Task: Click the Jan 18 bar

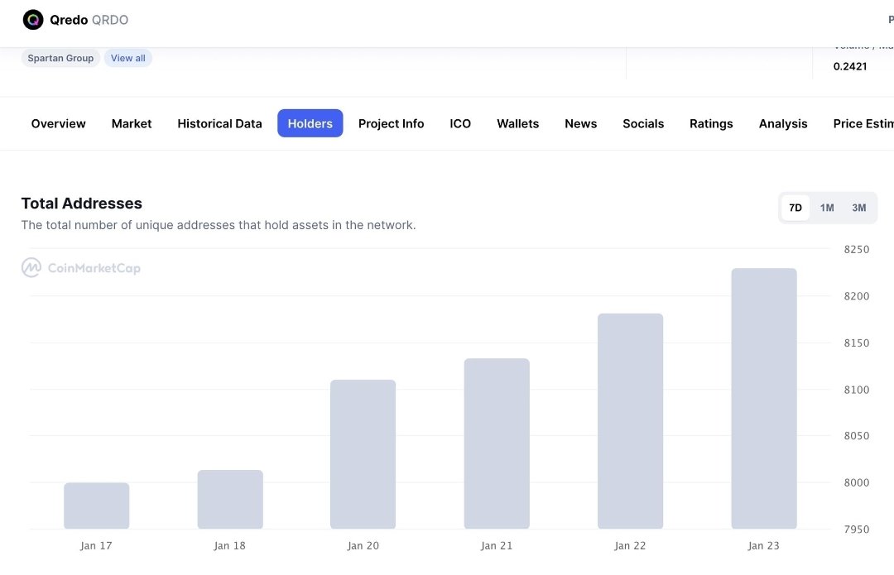Action: pyautogui.click(x=230, y=499)
